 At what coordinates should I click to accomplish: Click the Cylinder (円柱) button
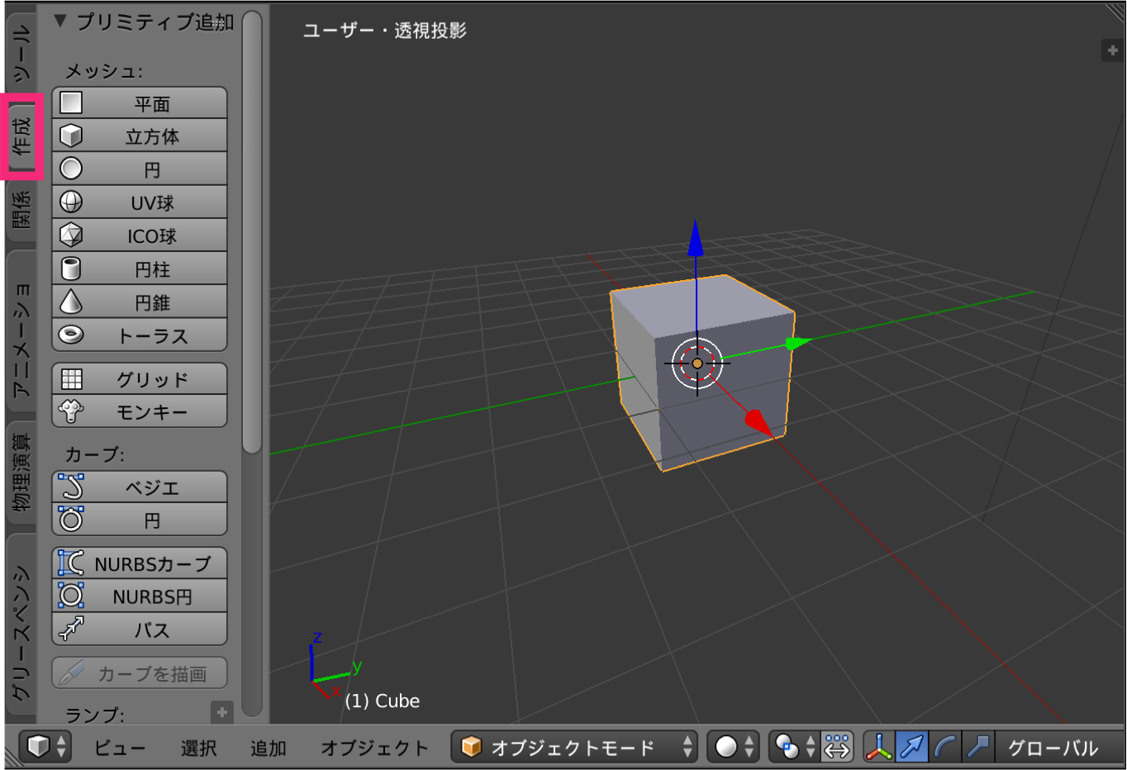pos(140,269)
